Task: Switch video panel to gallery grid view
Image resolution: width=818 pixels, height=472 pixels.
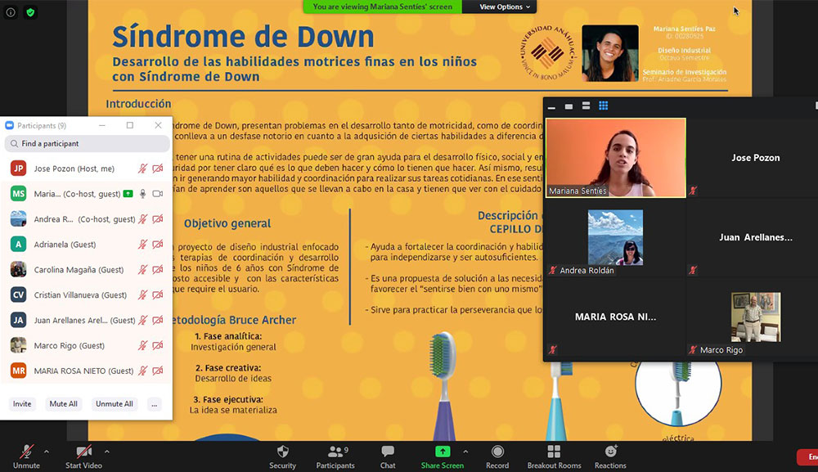Action: pyautogui.click(x=604, y=106)
